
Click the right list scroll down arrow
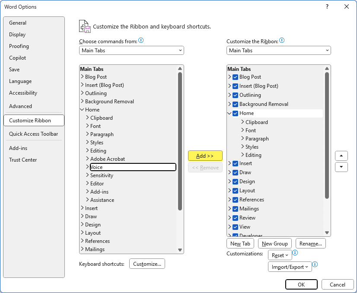pyautogui.click(x=327, y=232)
